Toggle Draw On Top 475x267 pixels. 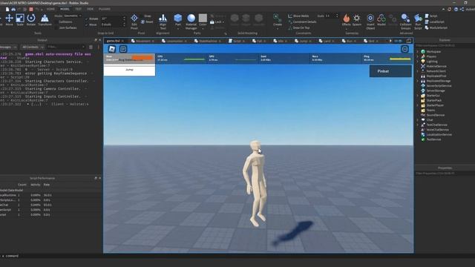pos(299,27)
